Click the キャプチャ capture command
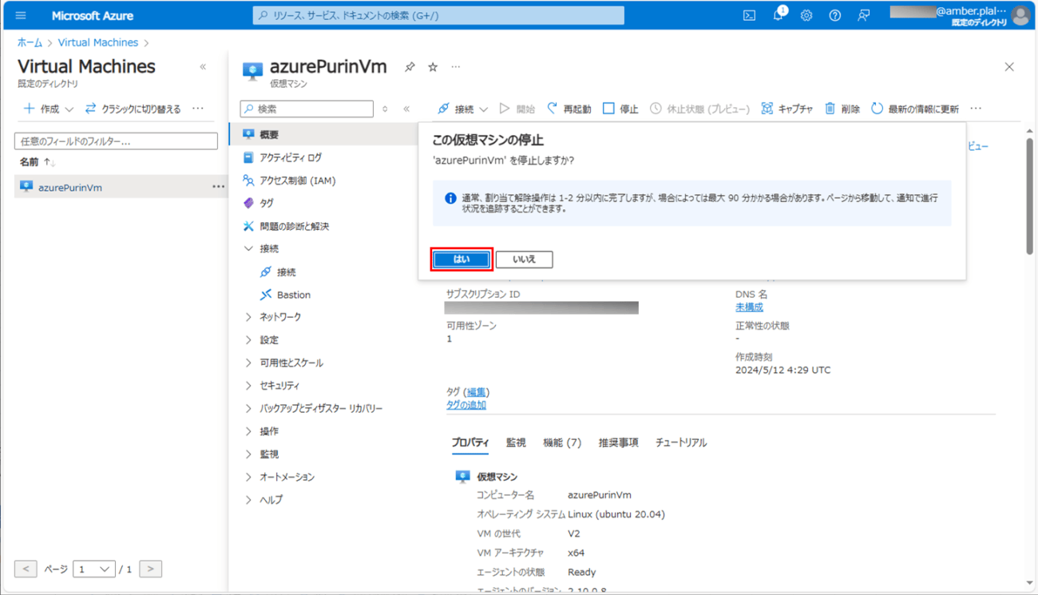This screenshot has height=595, width=1038. click(787, 109)
